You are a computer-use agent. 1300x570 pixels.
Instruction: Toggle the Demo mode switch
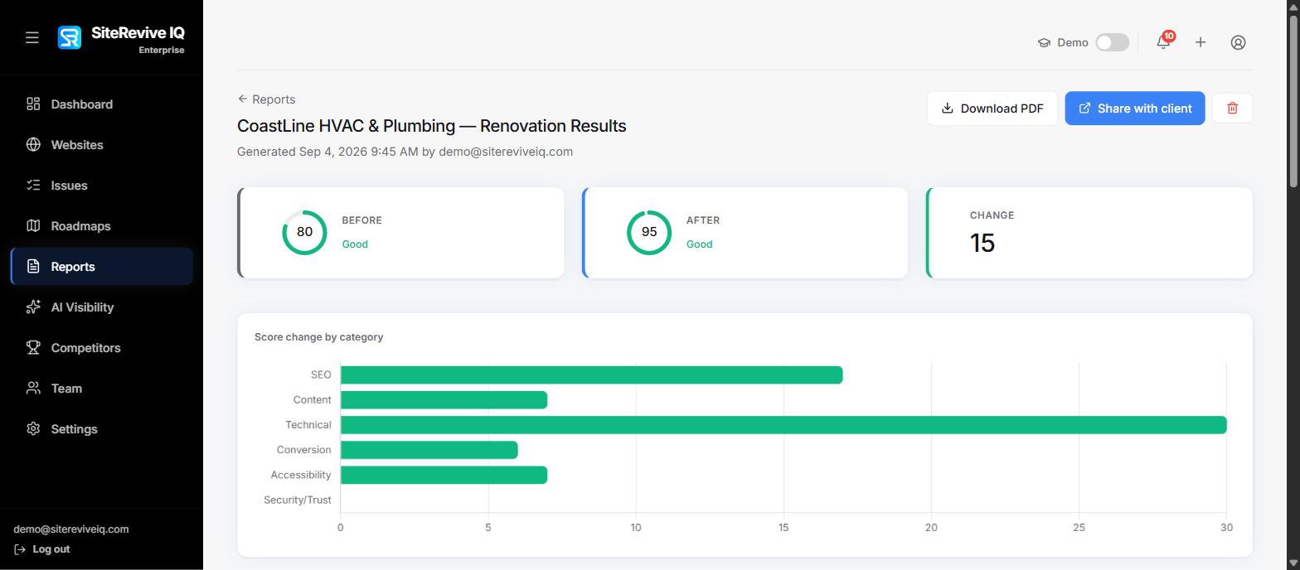[1112, 42]
